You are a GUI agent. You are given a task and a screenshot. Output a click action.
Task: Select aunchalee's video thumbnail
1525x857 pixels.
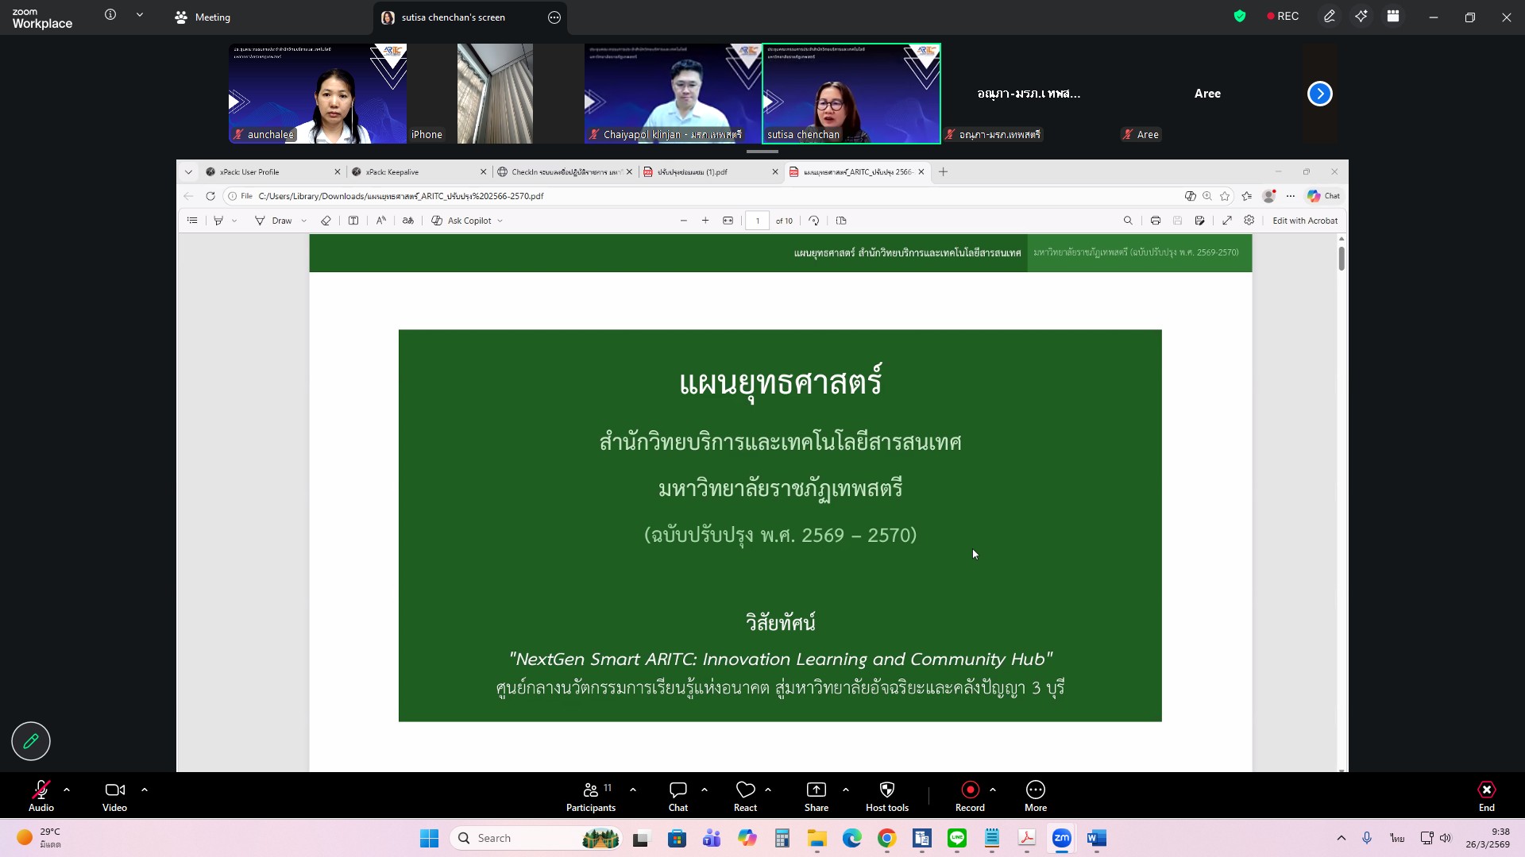[x=318, y=94]
